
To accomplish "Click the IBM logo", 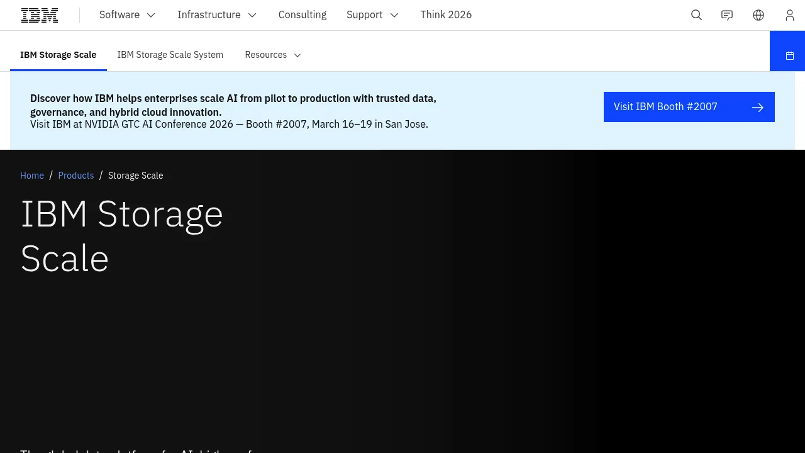I will click(40, 15).
